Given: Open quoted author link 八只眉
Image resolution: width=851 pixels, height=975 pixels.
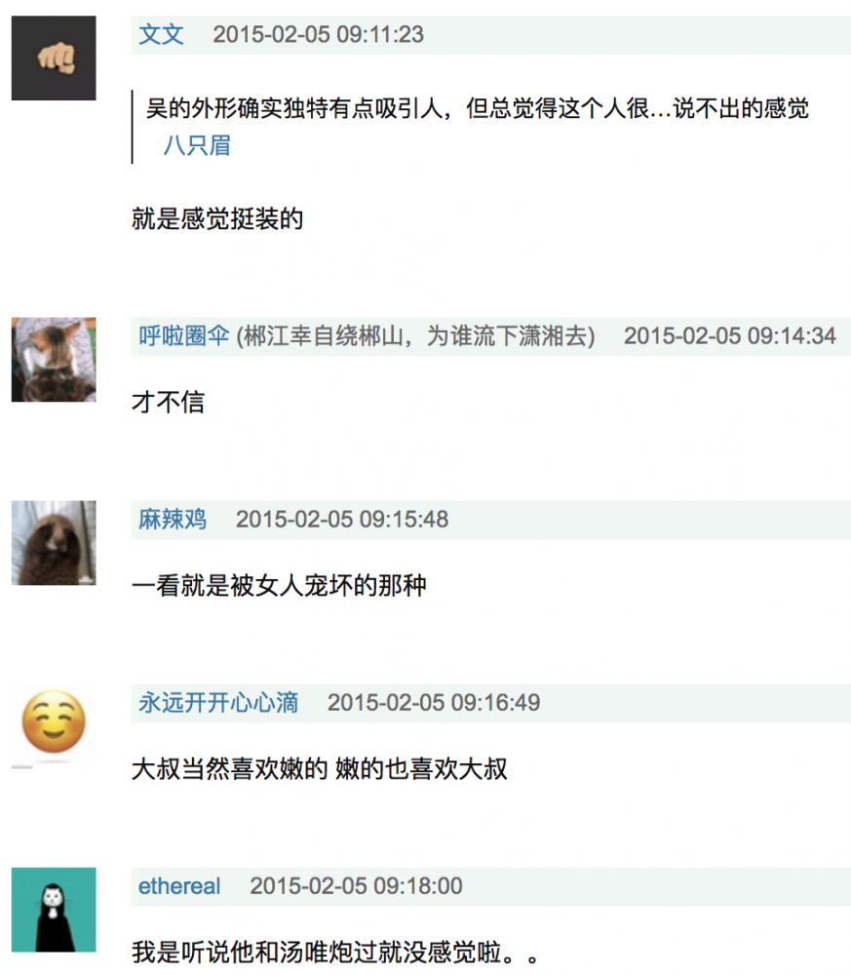Looking at the screenshot, I should tap(197, 145).
